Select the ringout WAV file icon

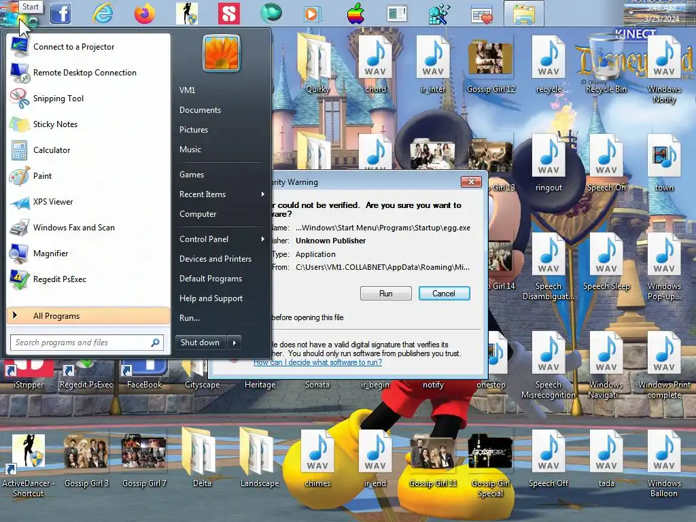point(549,163)
